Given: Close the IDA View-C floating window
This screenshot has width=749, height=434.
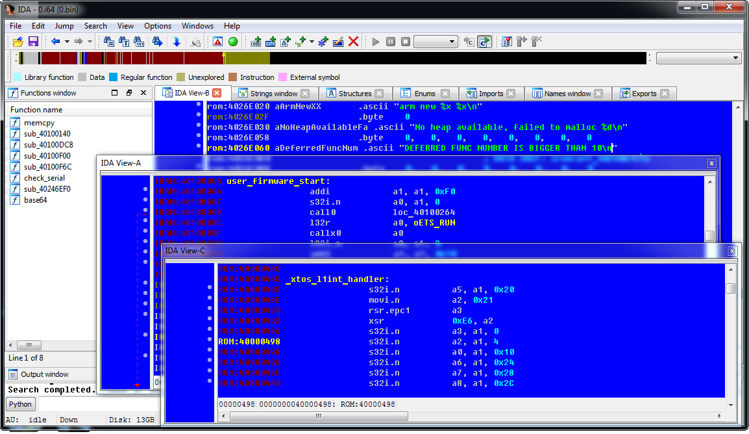Looking at the screenshot, I should (732, 251).
